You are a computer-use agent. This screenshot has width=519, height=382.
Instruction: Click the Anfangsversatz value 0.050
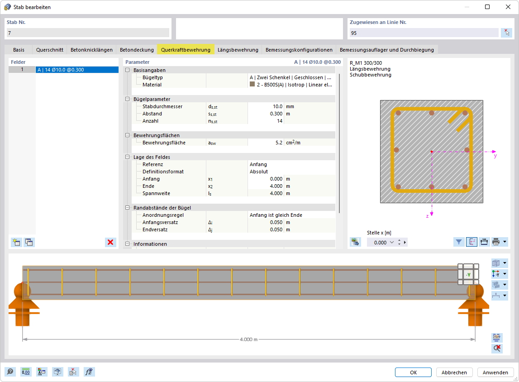(266, 222)
